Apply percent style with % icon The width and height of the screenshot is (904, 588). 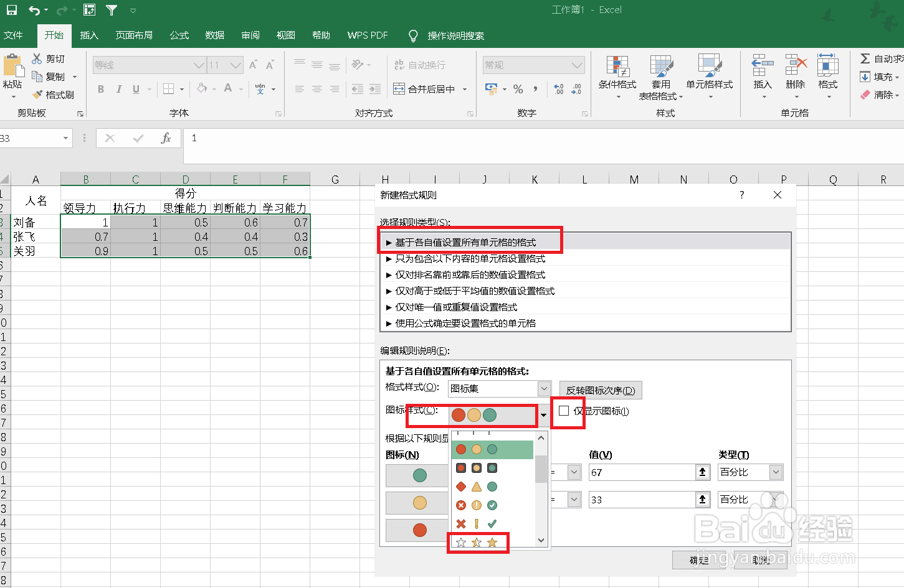518,89
